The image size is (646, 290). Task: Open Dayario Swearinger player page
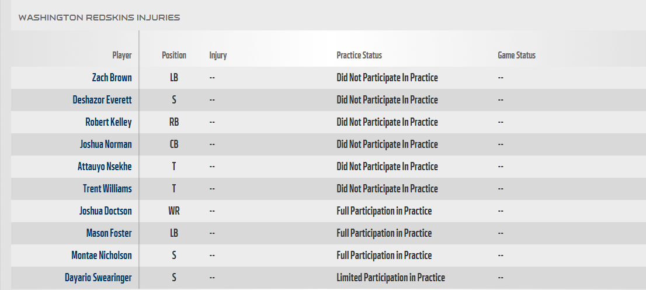coord(98,278)
